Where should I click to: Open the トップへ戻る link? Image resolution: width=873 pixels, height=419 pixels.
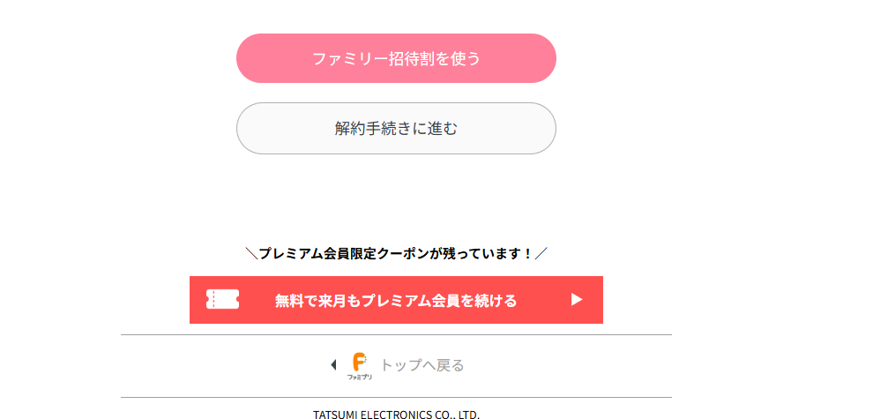[x=422, y=365]
